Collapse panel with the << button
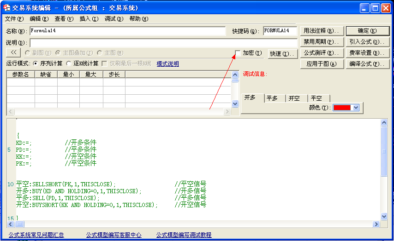Screen dimensions: 394x241 [x=13, y=53]
